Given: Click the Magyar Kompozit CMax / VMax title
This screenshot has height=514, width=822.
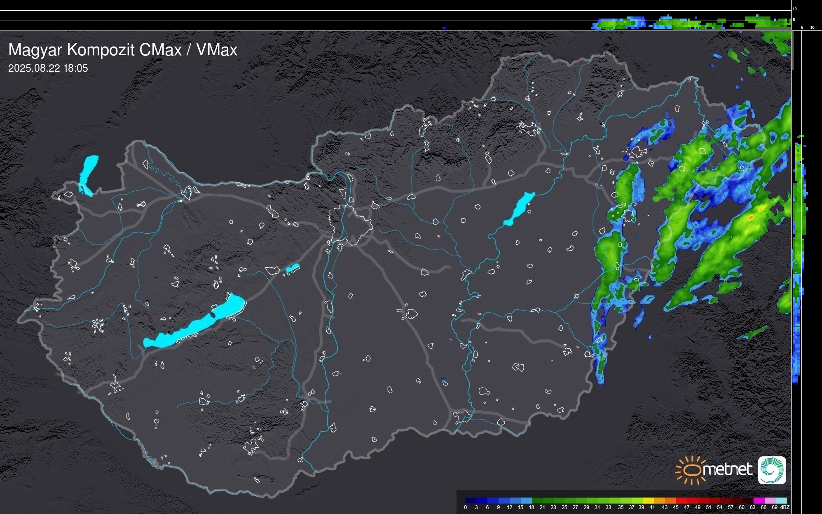Looking at the screenshot, I should coord(123,50).
